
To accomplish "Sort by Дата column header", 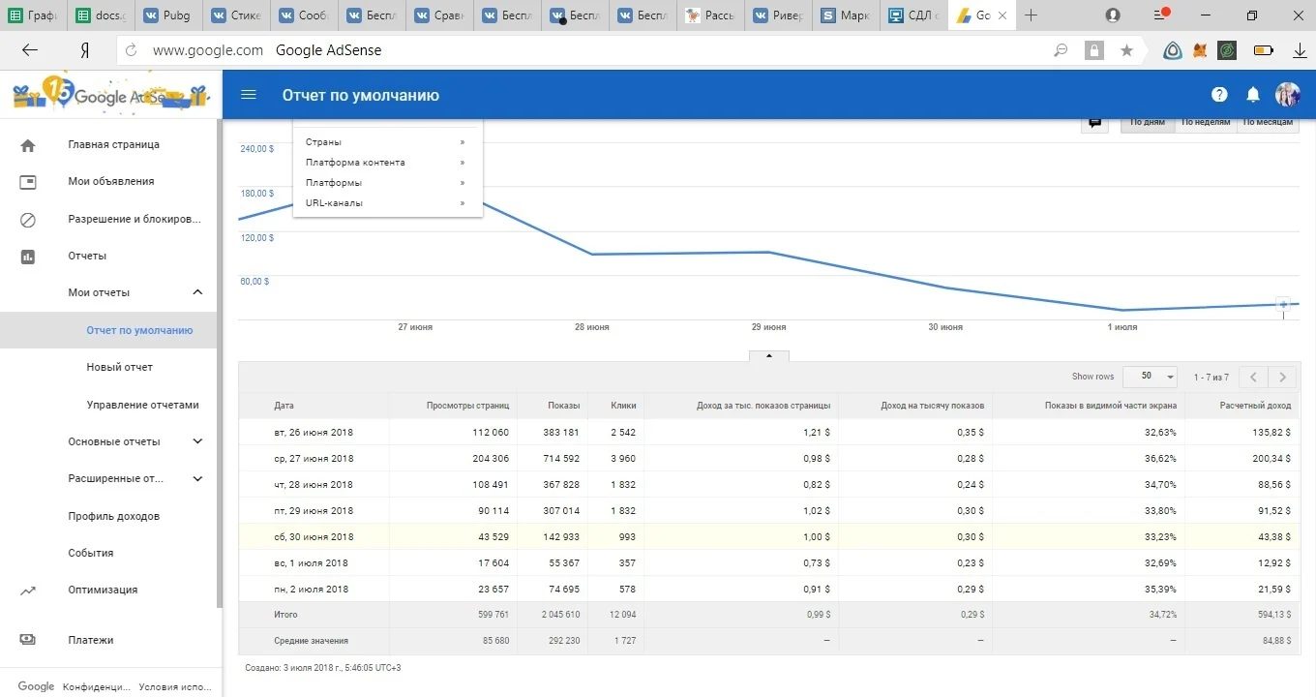I will tap(284, 406).
